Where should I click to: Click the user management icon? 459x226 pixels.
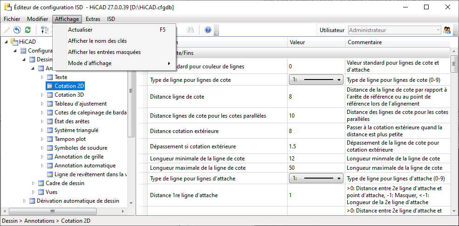pyautogui.click(x=447, y=30)
